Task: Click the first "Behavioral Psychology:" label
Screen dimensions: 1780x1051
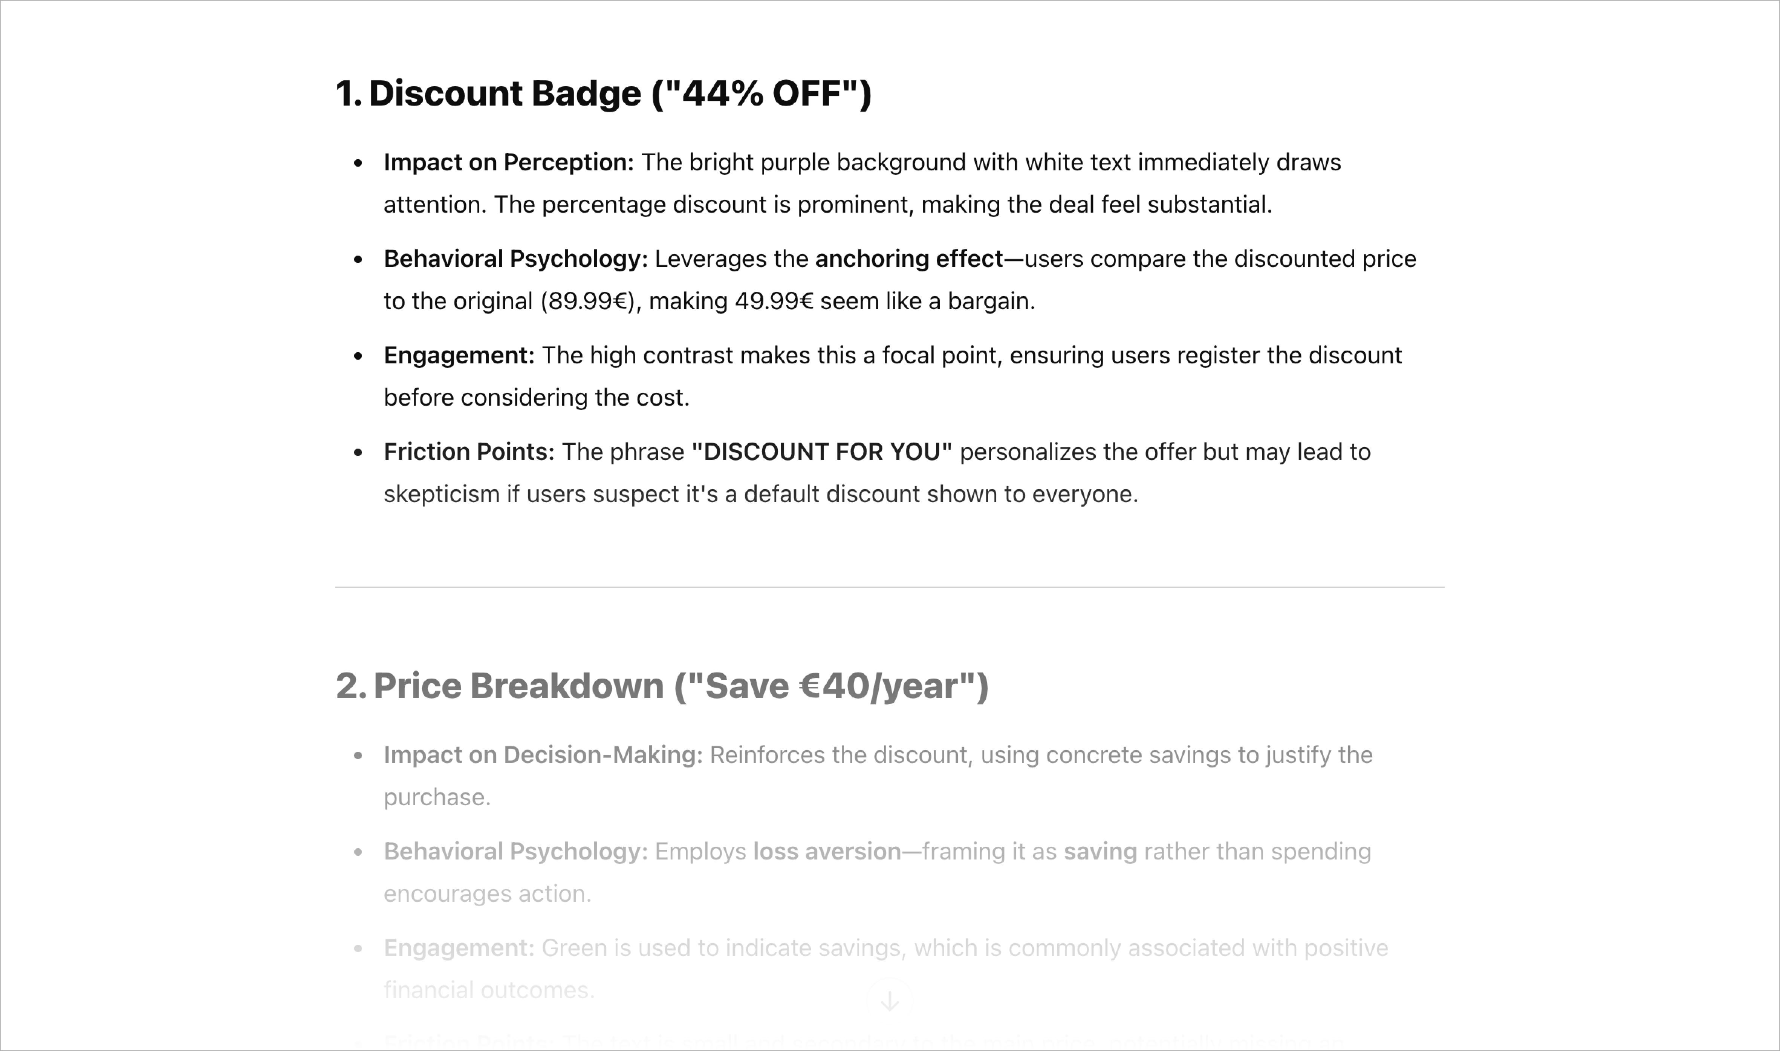Action: (x=516, y=259)
